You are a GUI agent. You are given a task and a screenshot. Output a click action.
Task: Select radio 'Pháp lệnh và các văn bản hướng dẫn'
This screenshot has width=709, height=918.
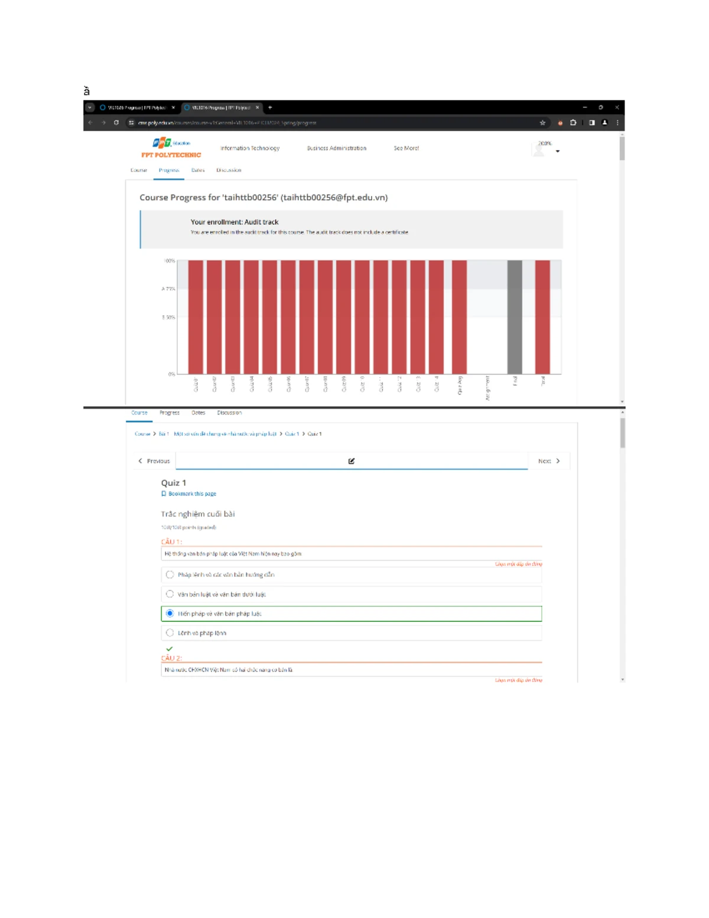[x=170, y=575]
